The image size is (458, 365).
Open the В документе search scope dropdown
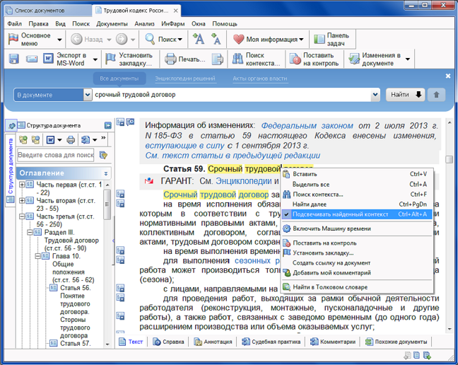(88, 95)
